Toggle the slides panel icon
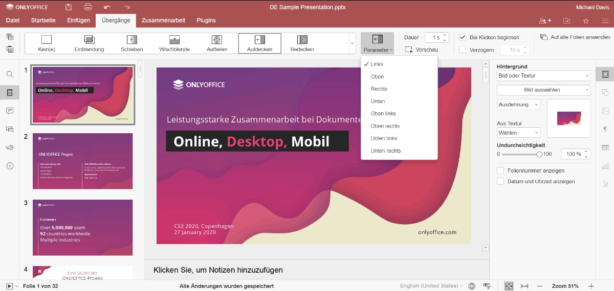614x291 pixels. 10,92
